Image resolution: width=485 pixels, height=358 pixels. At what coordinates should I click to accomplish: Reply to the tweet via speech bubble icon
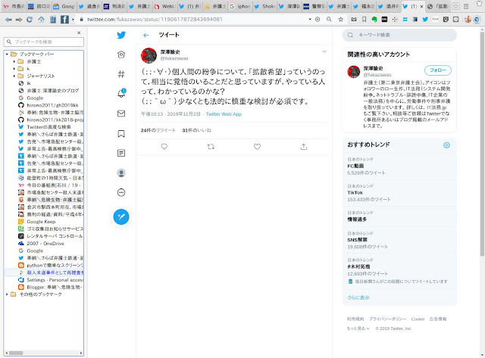tap(164, 147)
